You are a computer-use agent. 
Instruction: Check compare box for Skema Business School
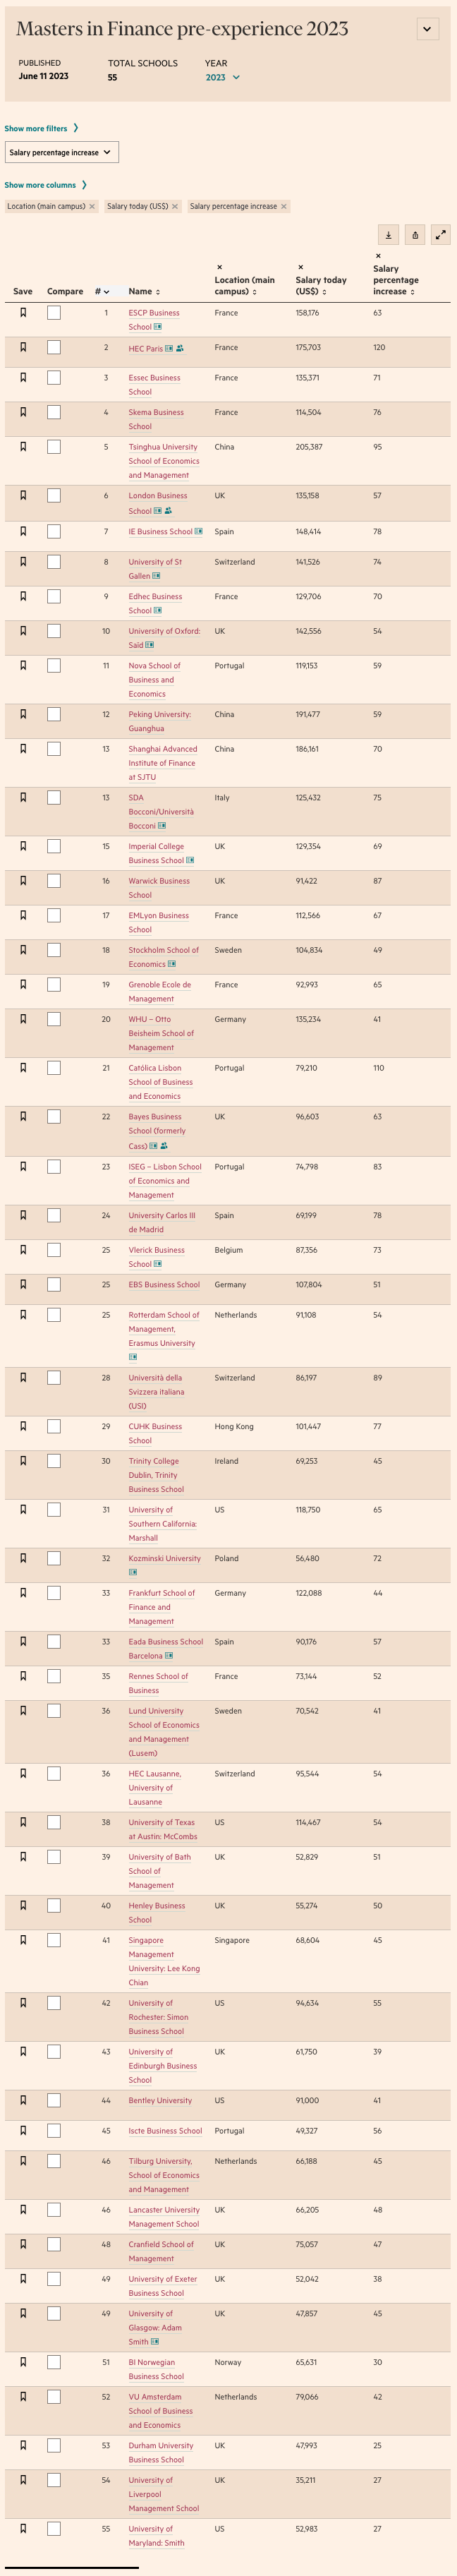pos(54,413)
